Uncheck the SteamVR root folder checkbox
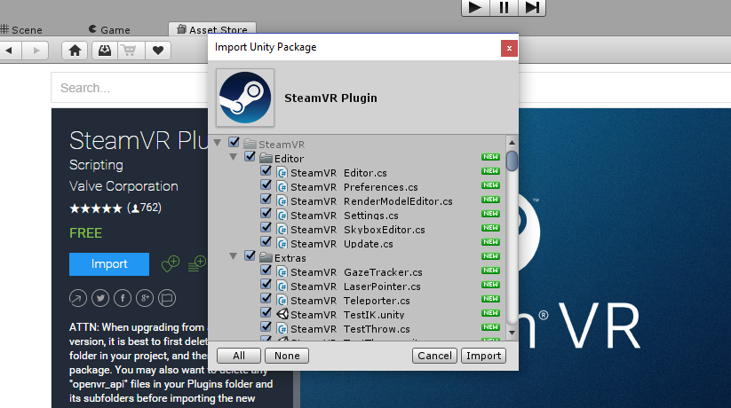The height and width of the screenshot is (408, 731). [234, 142]
